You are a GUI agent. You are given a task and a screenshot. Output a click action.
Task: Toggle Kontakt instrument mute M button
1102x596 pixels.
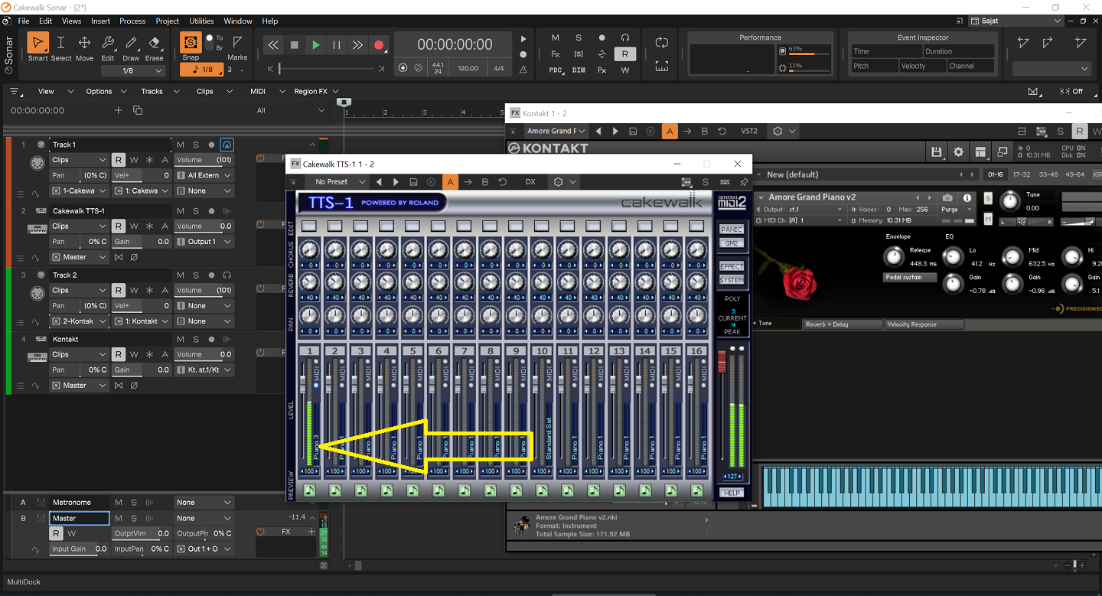(988, 220)
